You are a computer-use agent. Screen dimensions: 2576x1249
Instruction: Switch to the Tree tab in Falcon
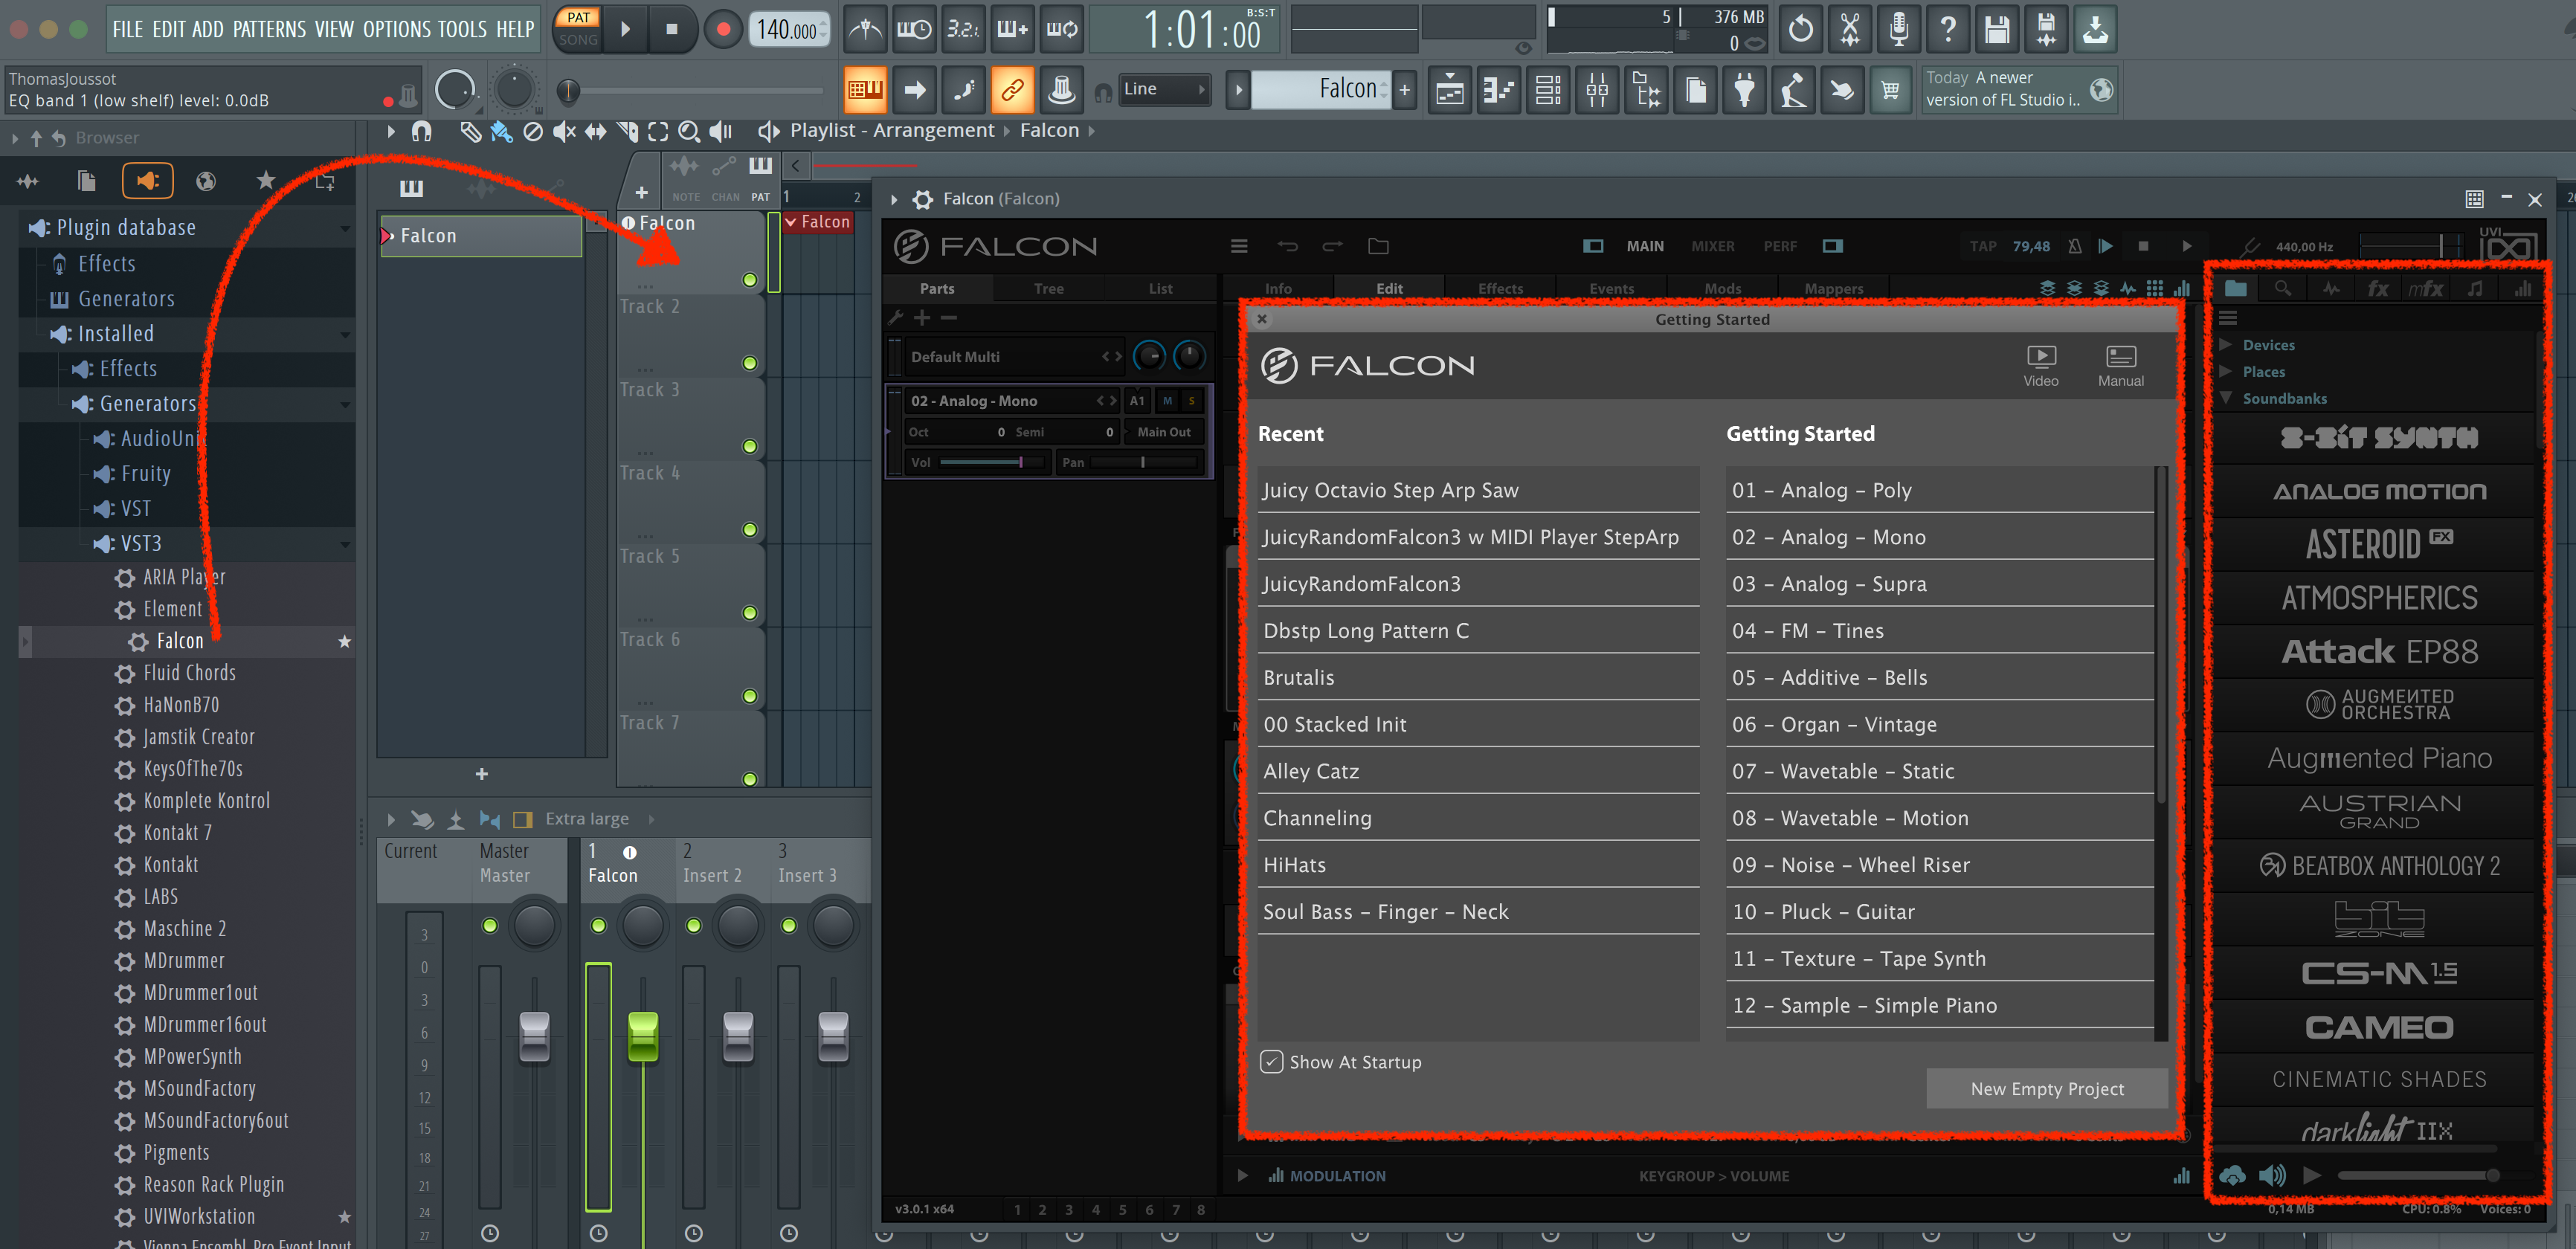(x=1048, y=289)
